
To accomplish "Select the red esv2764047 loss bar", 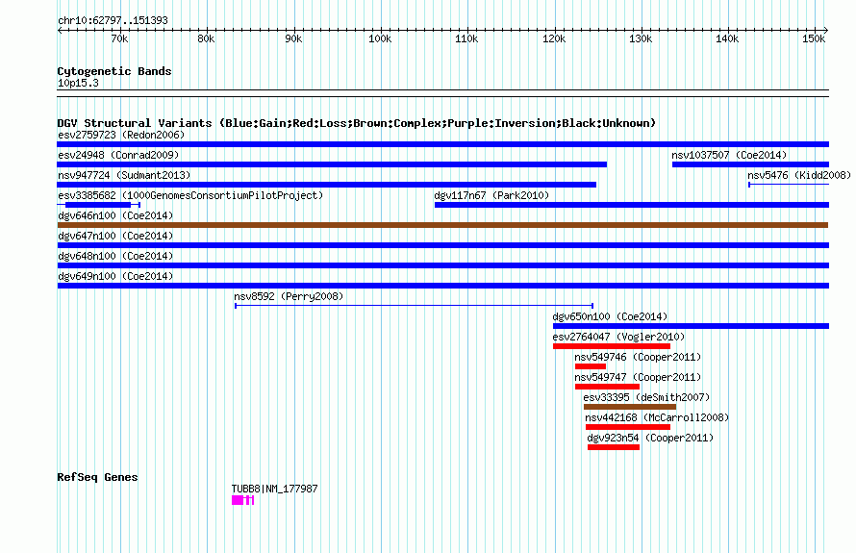I will pos(612,346).
